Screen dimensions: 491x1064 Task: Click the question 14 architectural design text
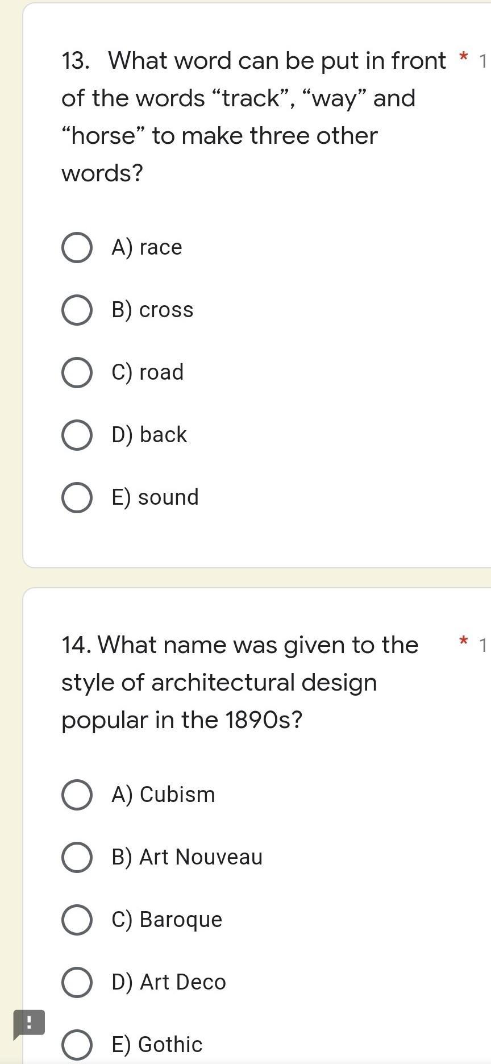(x=239, y=682)
